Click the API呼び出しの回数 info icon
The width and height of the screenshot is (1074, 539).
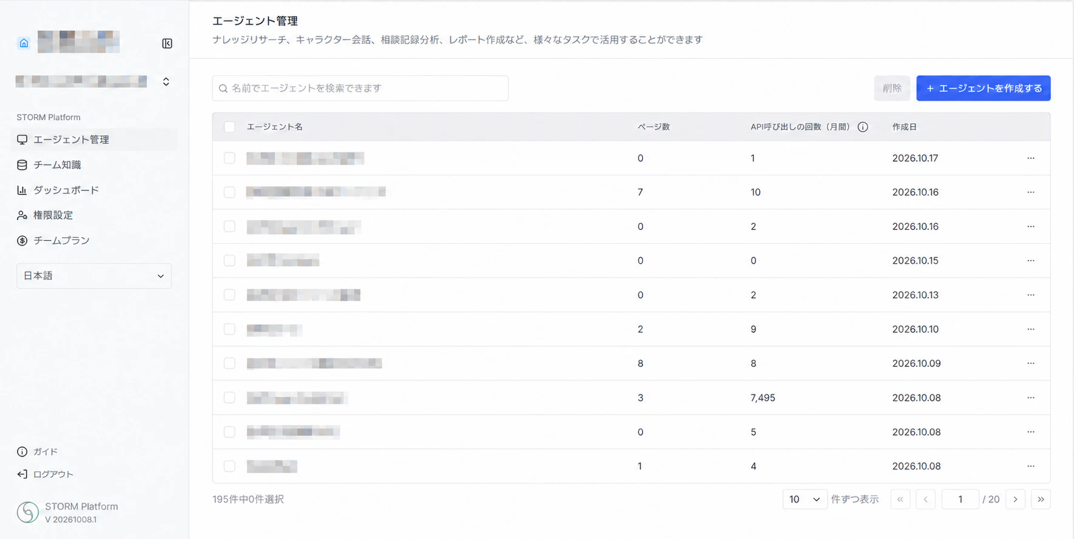click(x=863, y=127)
